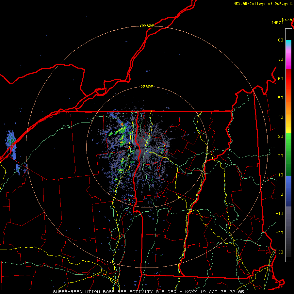The height and width of the screenshot is (294, 294).
Task: Click the "KCXX" station ID in the caption
Action: click(x=191, y=292)
